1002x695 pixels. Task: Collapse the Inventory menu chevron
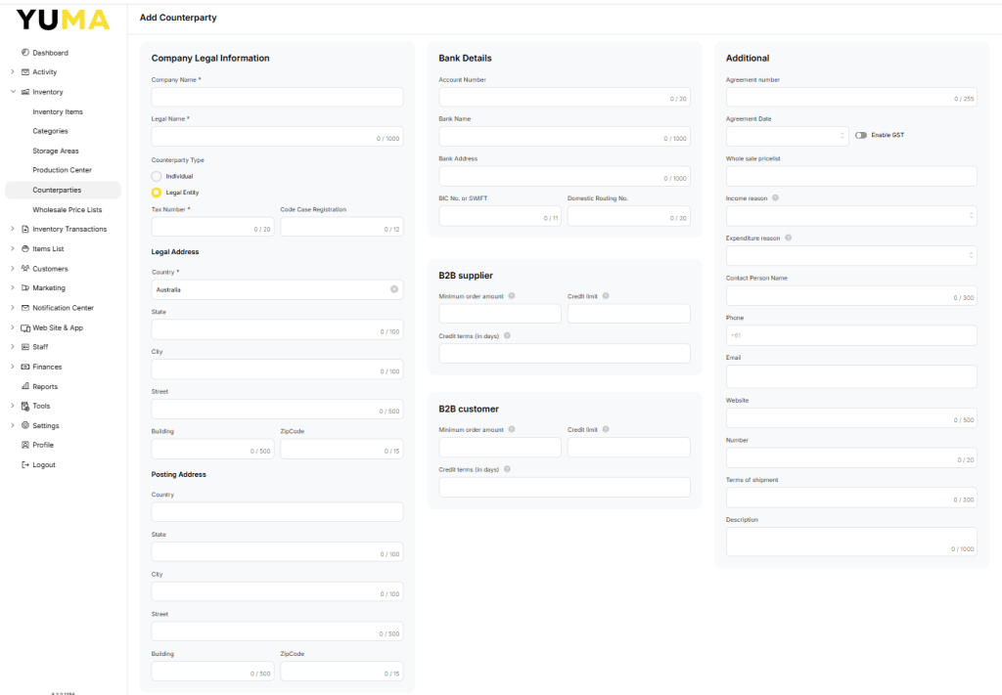pyautogui.click(x=12, y=92)
